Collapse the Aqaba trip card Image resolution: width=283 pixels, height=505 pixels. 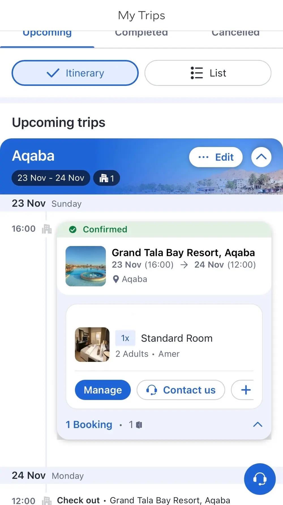click(x=261, y=157)
